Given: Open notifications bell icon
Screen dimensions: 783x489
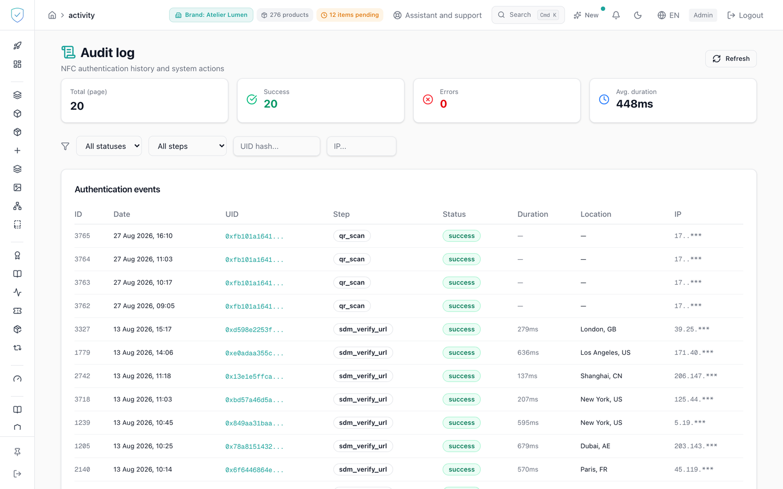Looking at the screenshot, I should click(616, 15).
